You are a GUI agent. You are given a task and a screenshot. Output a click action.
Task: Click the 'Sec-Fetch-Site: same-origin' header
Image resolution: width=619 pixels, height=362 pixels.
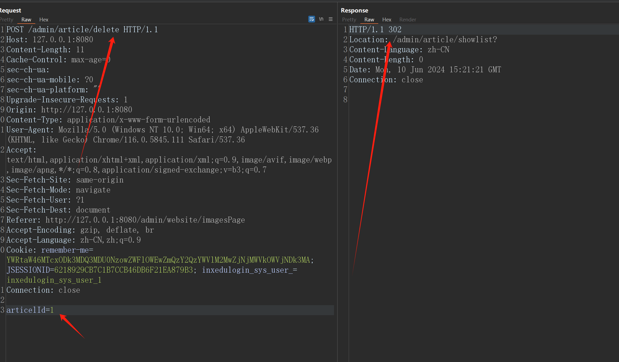point(65,180)
